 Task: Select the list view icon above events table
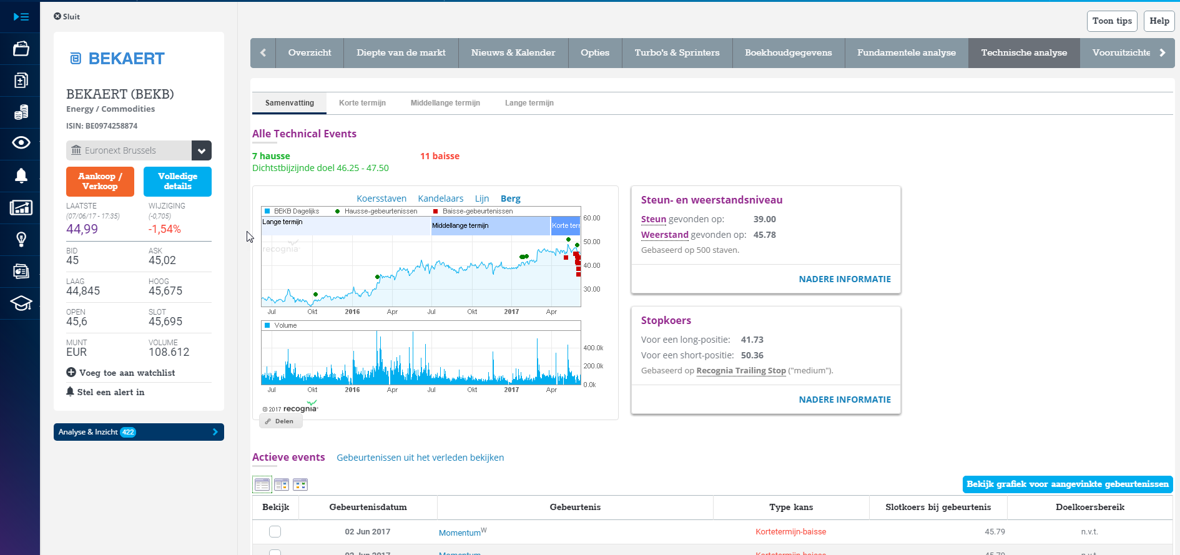click(262, 484)
